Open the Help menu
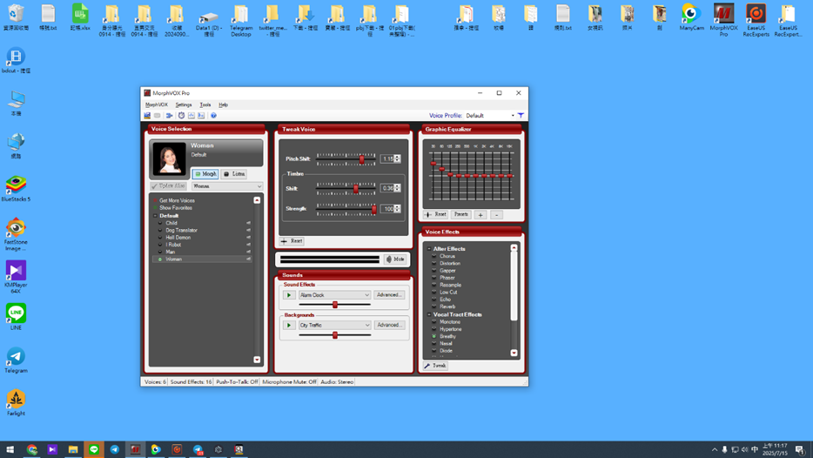Screen dimensions: 813x458 (224, 104)
